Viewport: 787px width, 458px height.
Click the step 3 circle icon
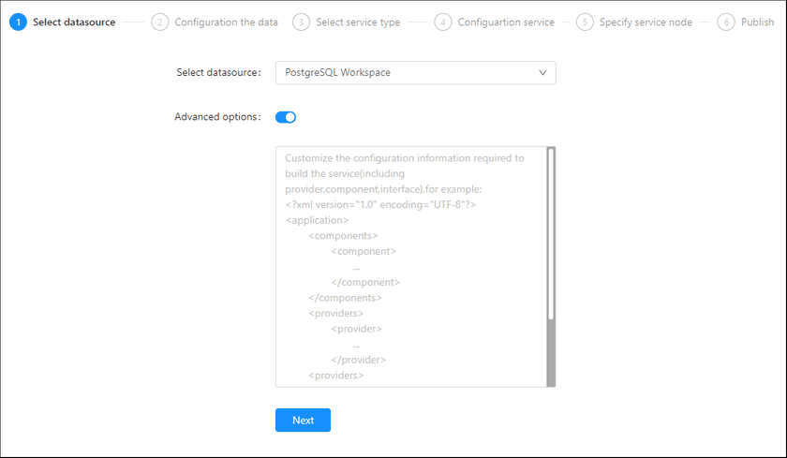click(x=301, y=22)
